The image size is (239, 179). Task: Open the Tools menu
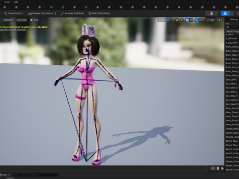pos(7,2)
